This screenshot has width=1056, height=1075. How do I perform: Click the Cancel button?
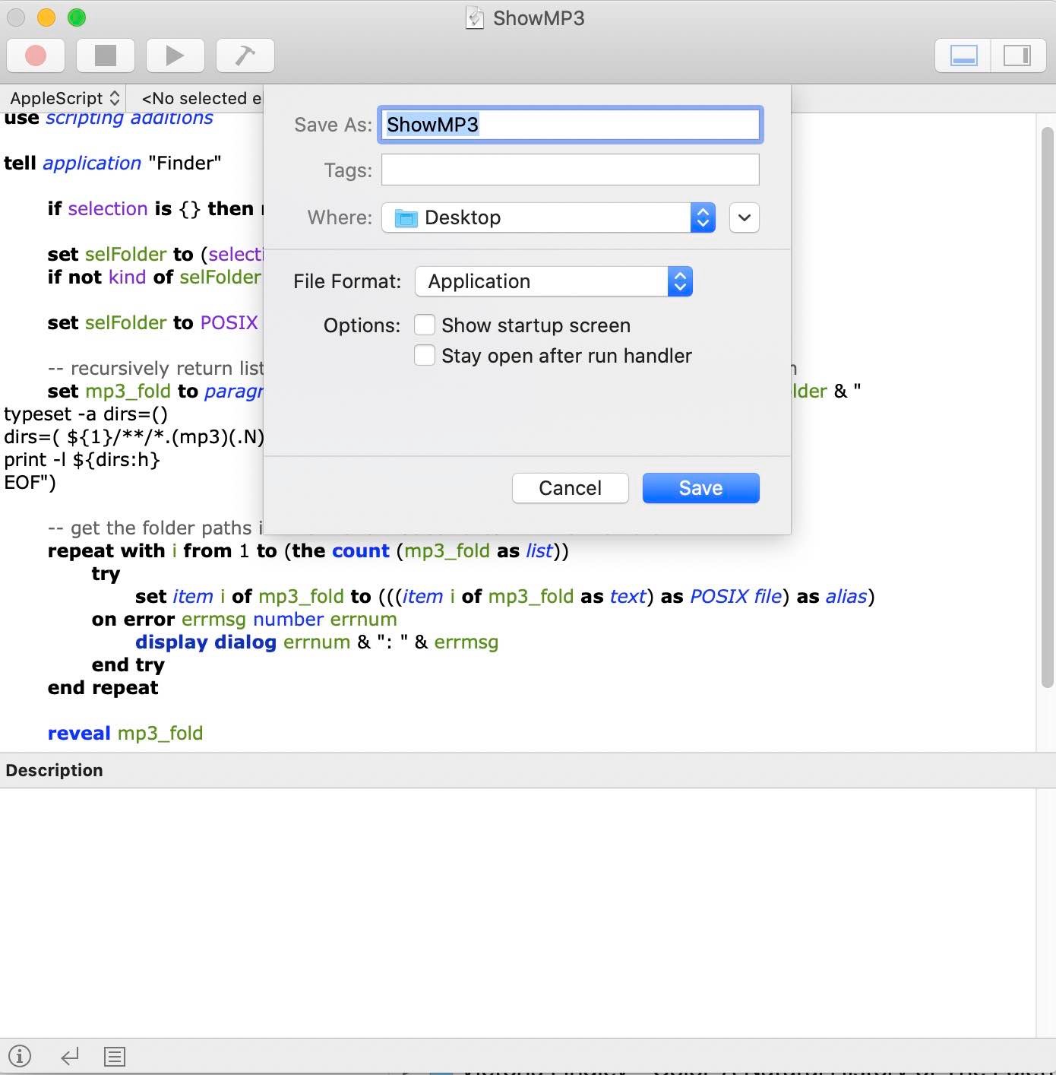coord(570,488)
